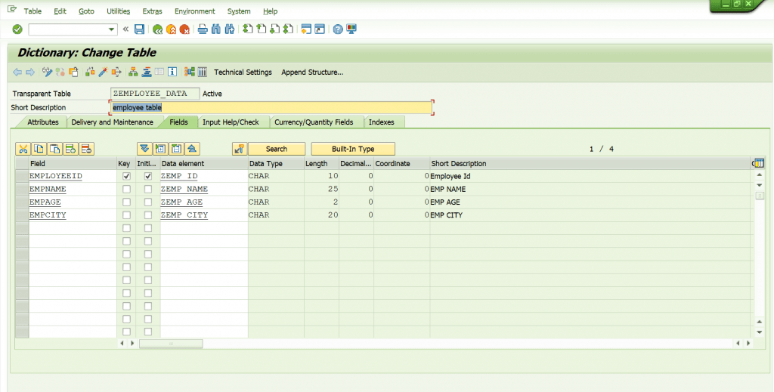
Task: Check the Key checkbox for EMPAGE
Action: pyautogui.click(x=127, y=202)
